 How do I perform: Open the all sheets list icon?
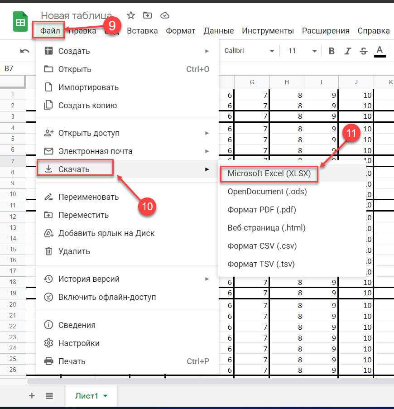pyautogui.click(x=49, y=396)
